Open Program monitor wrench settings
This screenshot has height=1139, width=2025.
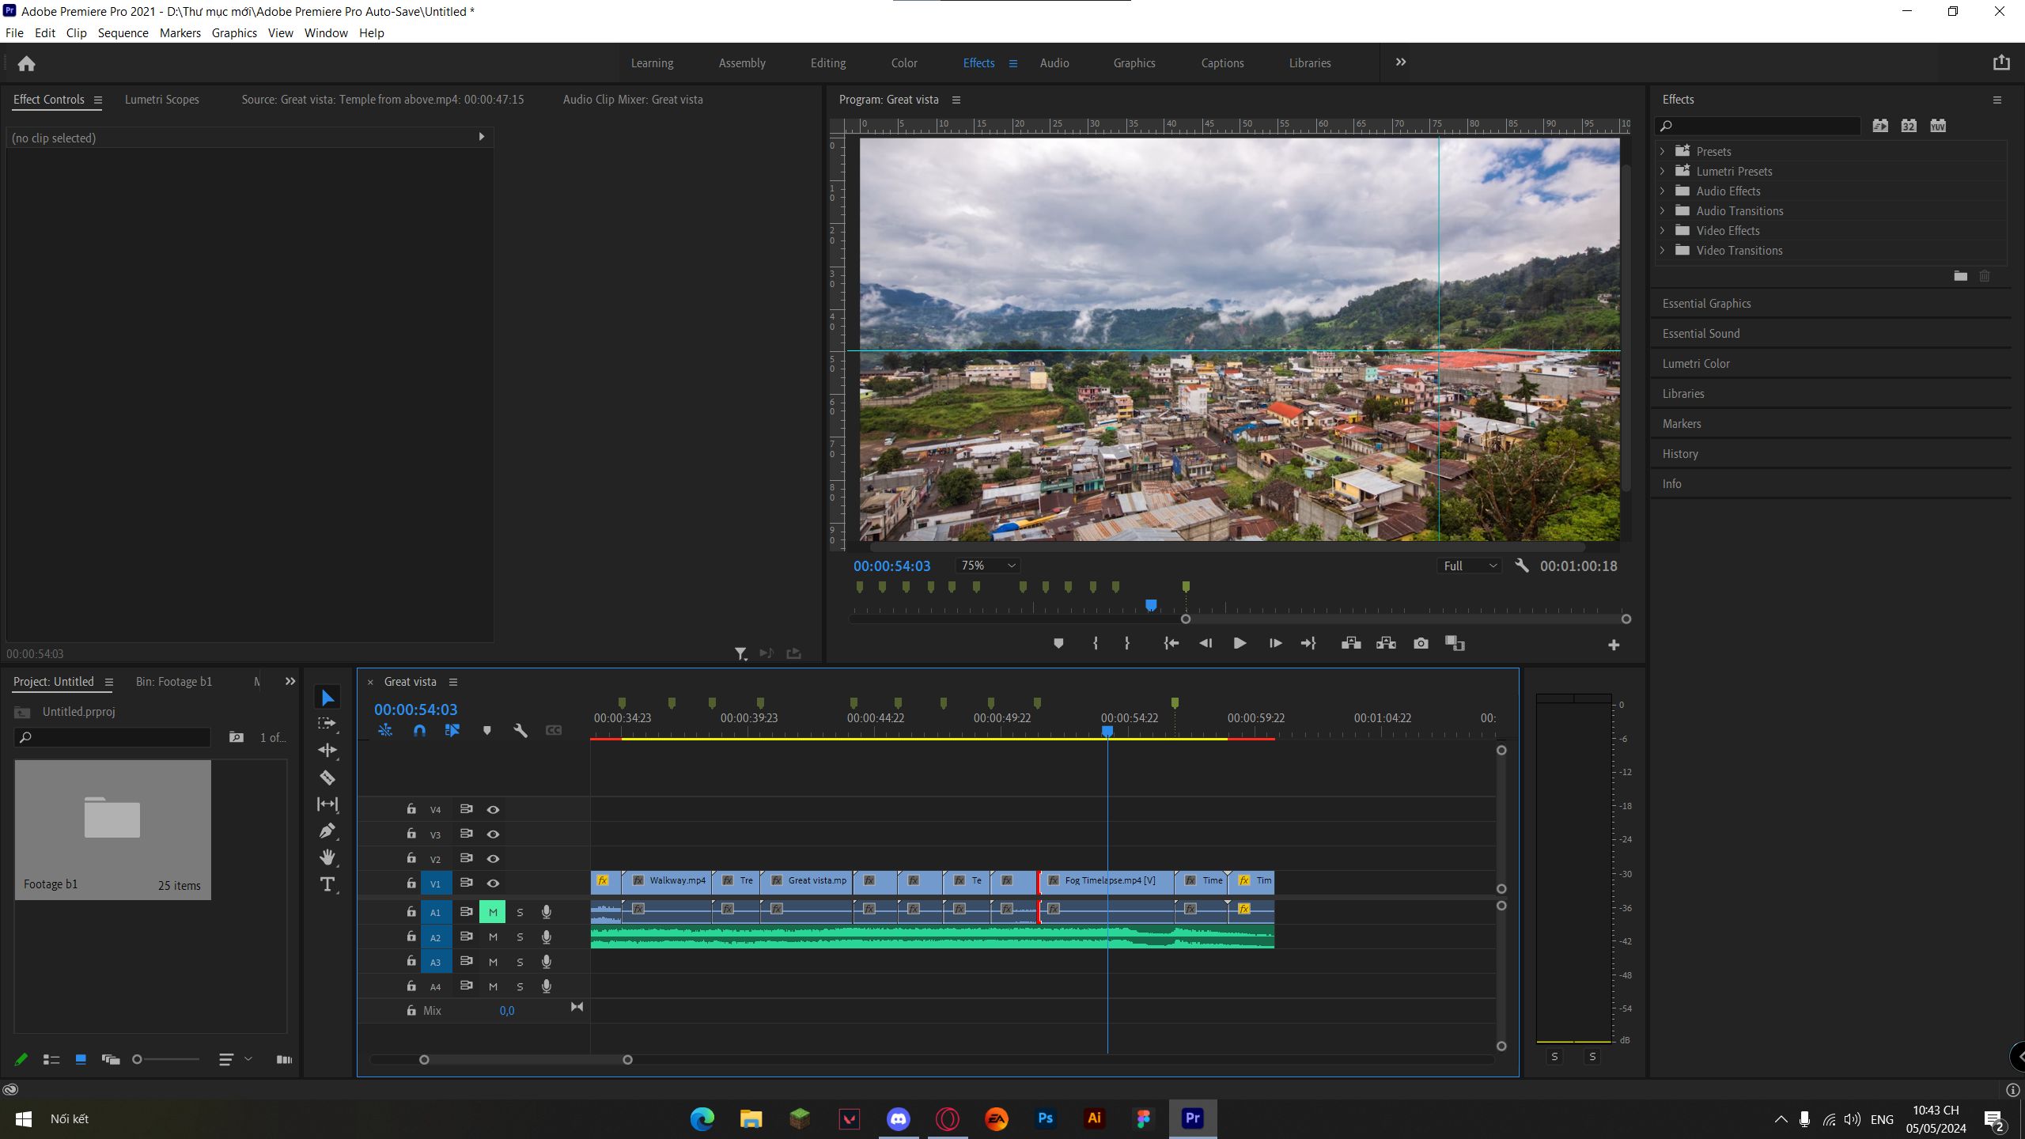coord(1521,566)
